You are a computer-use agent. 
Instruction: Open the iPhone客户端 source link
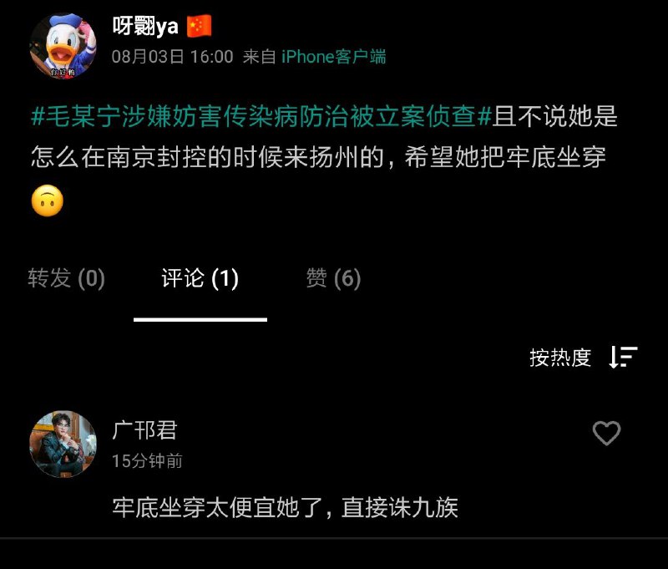coord(333,57)
